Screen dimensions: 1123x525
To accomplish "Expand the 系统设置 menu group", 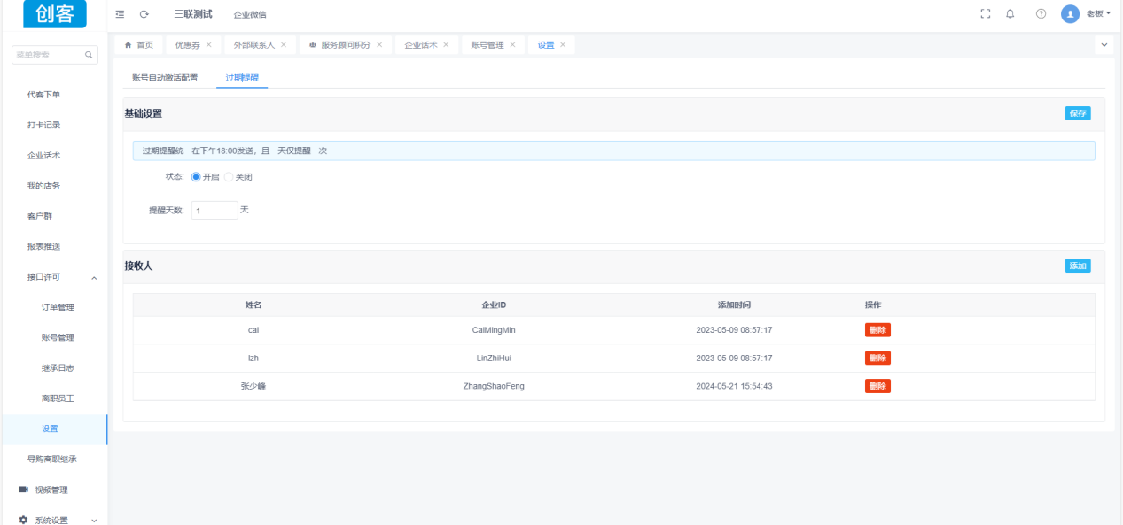I will tap(95, 521).
